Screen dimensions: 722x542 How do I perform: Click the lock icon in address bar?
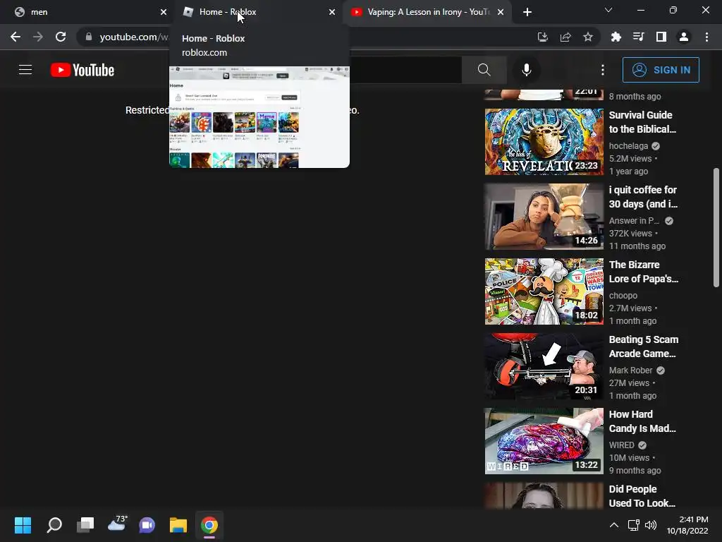88,37
